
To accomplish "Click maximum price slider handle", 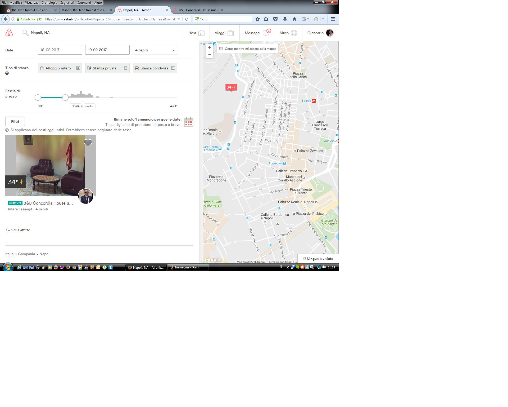I will [65, 98].
